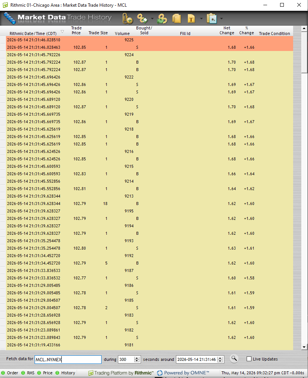Click the paperclip attach icon in toolbar
Screen dimensions: 308x378
click(127, 19)
